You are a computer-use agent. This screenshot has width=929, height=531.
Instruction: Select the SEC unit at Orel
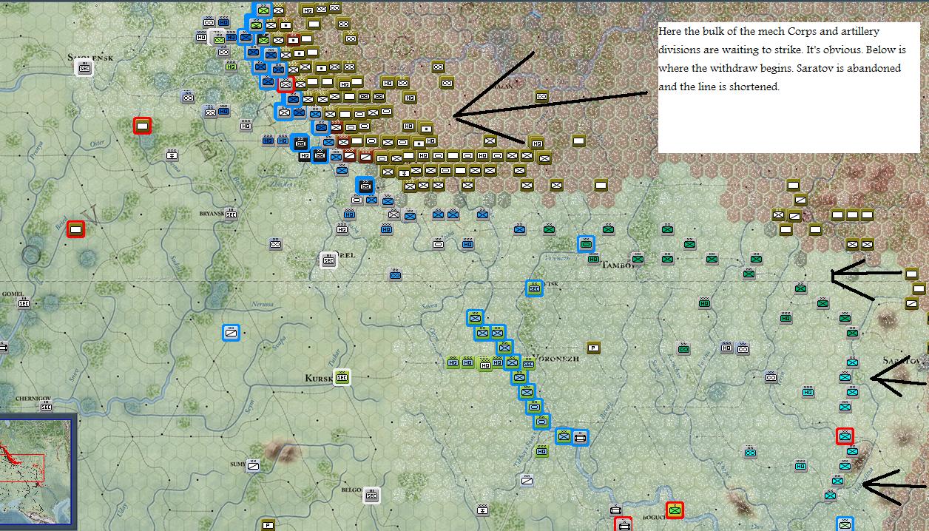[328, 260]
